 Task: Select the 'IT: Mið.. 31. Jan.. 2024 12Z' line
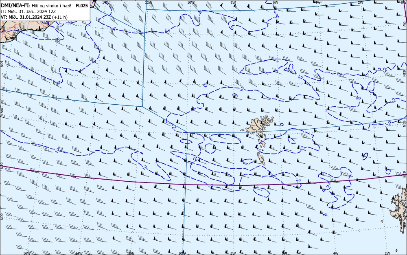coord(28,11)
